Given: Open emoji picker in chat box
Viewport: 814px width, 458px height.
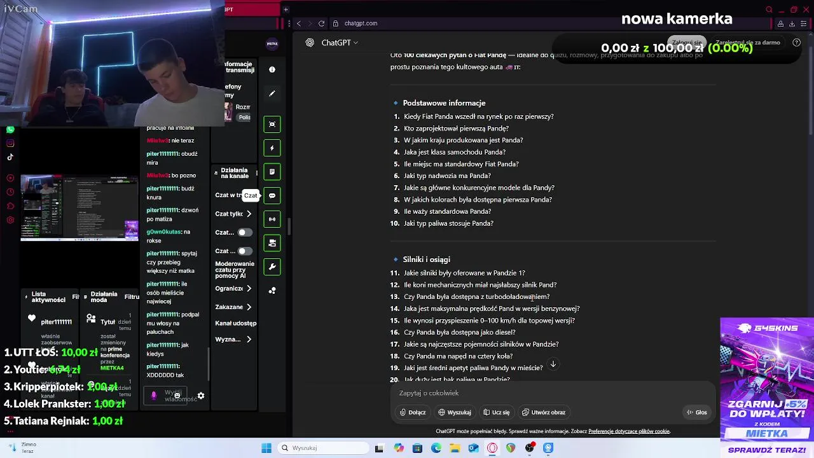Looking at the screenshot, I should (x=177, y=396).
